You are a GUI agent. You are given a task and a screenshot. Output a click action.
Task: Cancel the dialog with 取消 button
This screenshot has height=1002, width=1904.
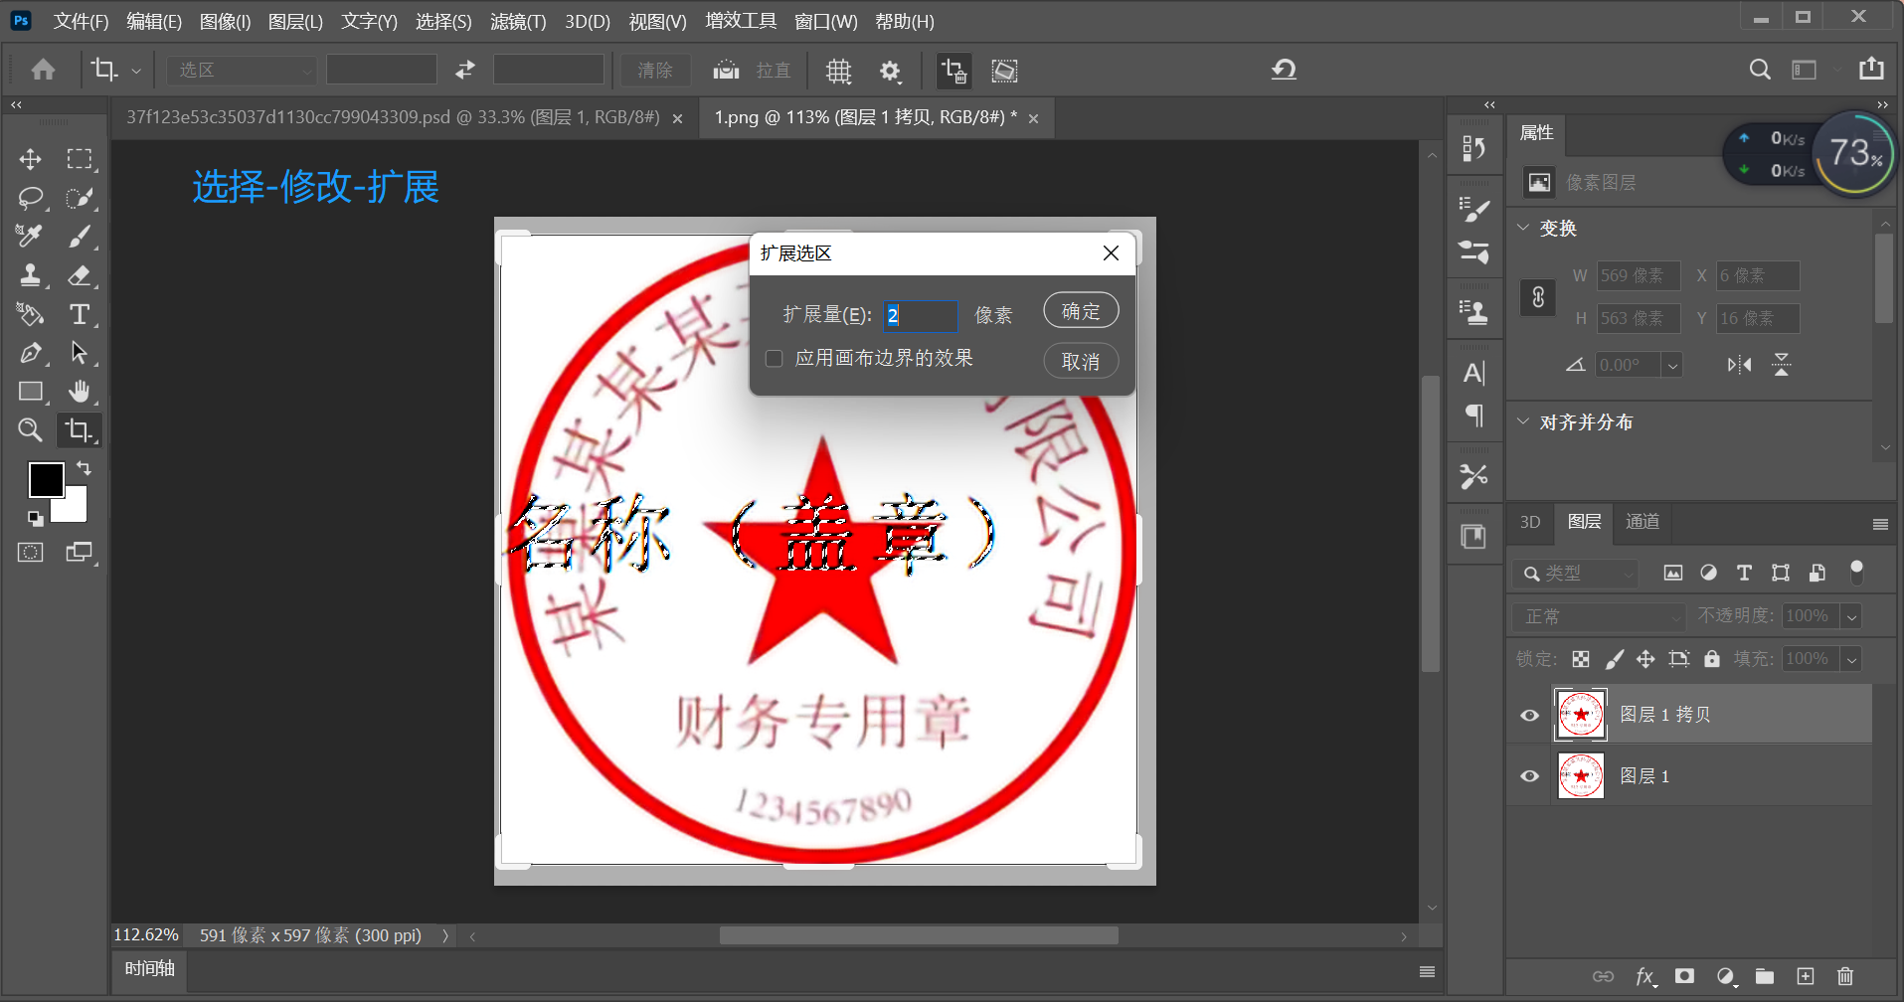tap(1081, 361)
